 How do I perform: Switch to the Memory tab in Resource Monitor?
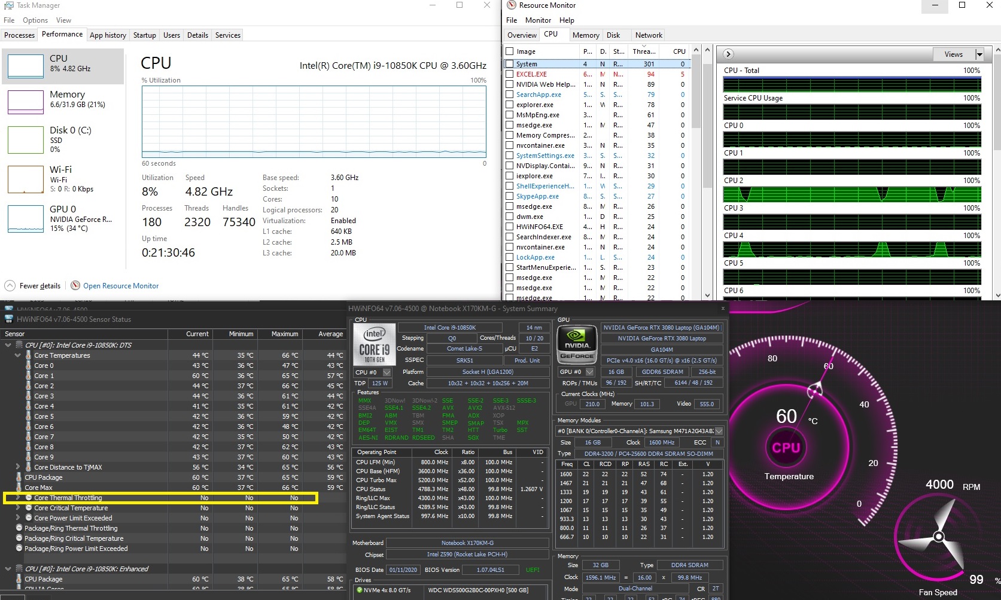click(x=586, y=35)
